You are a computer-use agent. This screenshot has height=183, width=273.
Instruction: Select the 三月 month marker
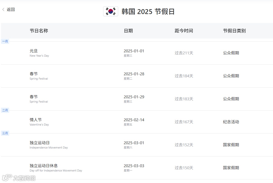(5, 133)
